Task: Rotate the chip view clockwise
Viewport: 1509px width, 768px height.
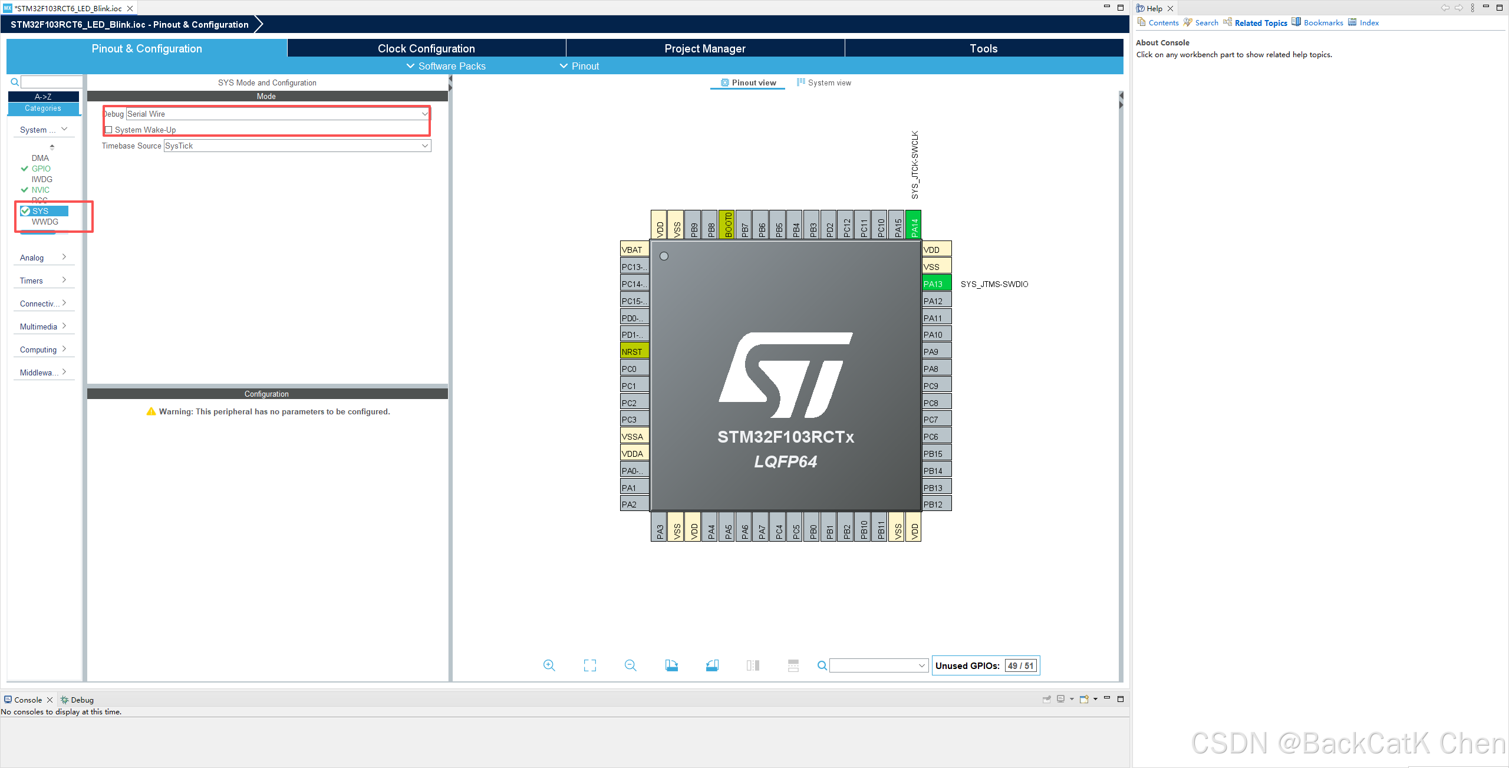Action: click(671, 665)
